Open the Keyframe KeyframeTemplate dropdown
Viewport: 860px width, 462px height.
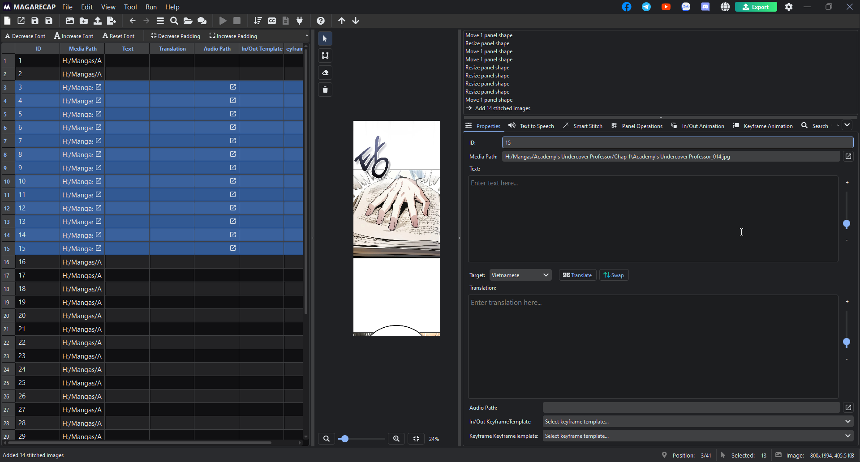[x=698, y=436]
